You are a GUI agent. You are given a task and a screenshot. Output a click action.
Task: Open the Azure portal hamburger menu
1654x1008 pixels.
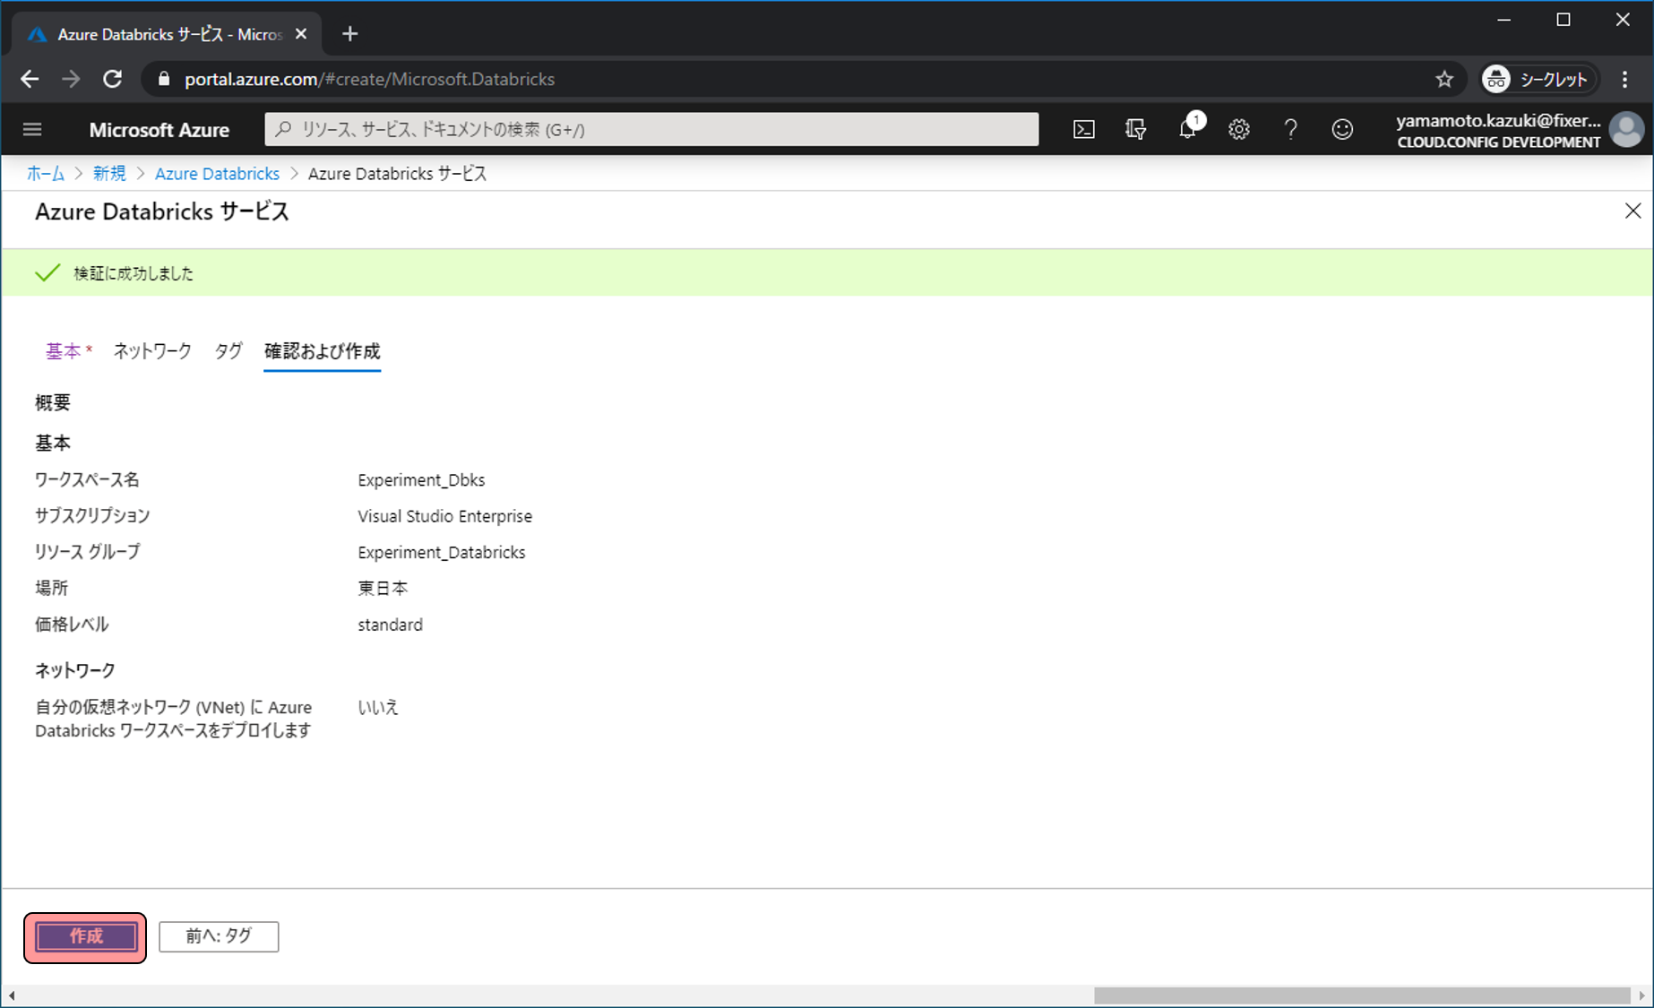[x=32, y=130]
